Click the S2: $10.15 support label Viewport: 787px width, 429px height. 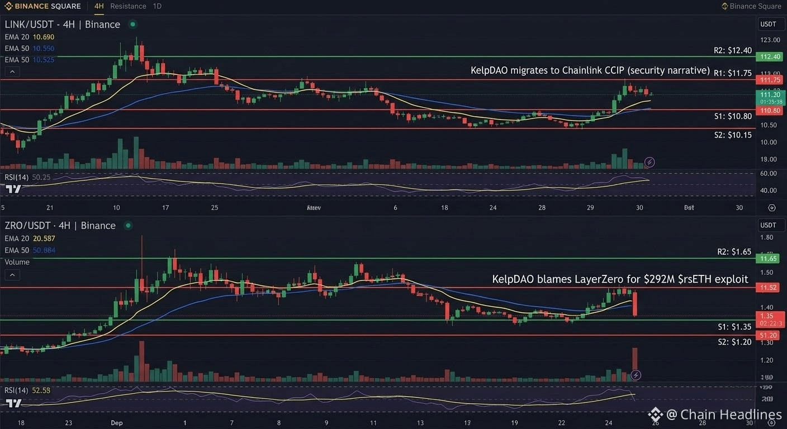733,135
